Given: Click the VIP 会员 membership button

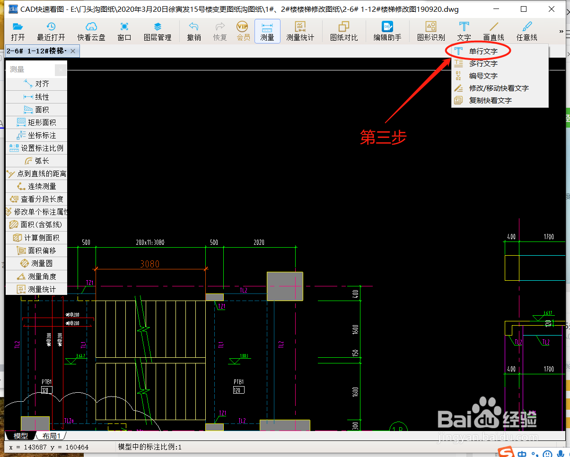Looking at the screenshot, I should [x=243, y=30].
